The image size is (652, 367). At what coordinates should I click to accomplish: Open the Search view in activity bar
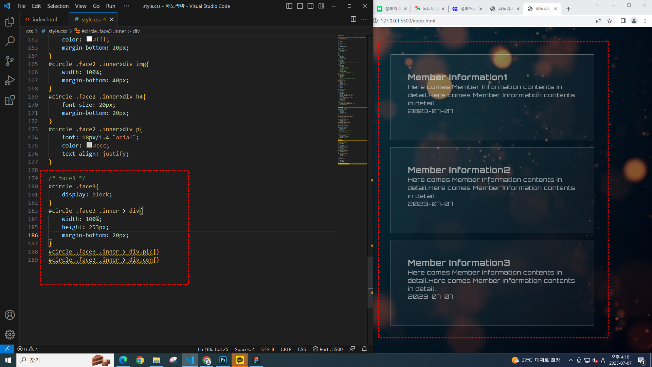(10, 41)
